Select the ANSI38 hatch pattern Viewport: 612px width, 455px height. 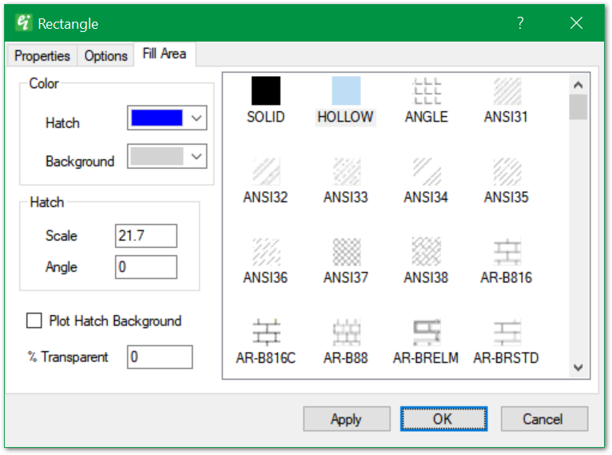[x=426, y=261]
